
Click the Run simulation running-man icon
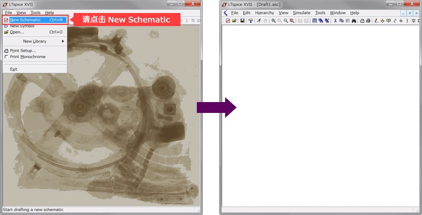(x=259, y=21)
